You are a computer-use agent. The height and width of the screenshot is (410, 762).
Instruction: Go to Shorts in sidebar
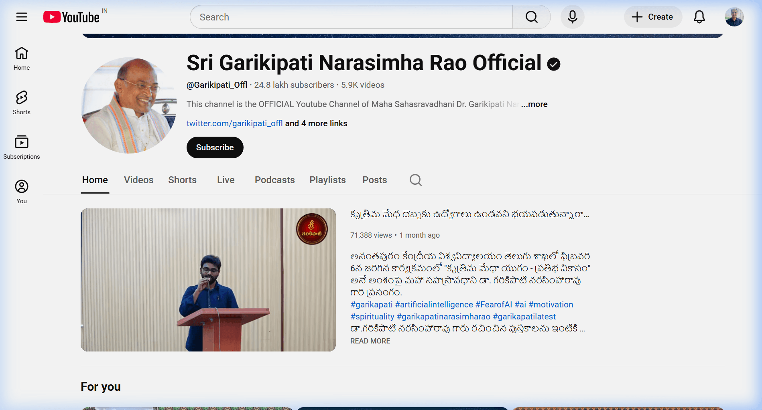(22, 103)
